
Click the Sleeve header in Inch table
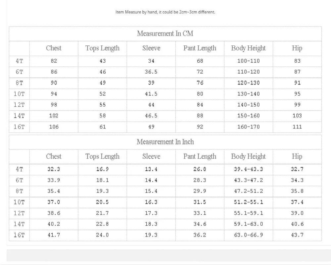pos(151,156)
